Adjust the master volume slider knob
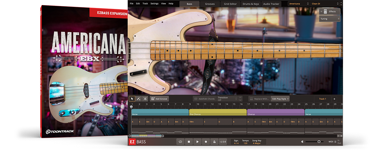 (319, 142)
